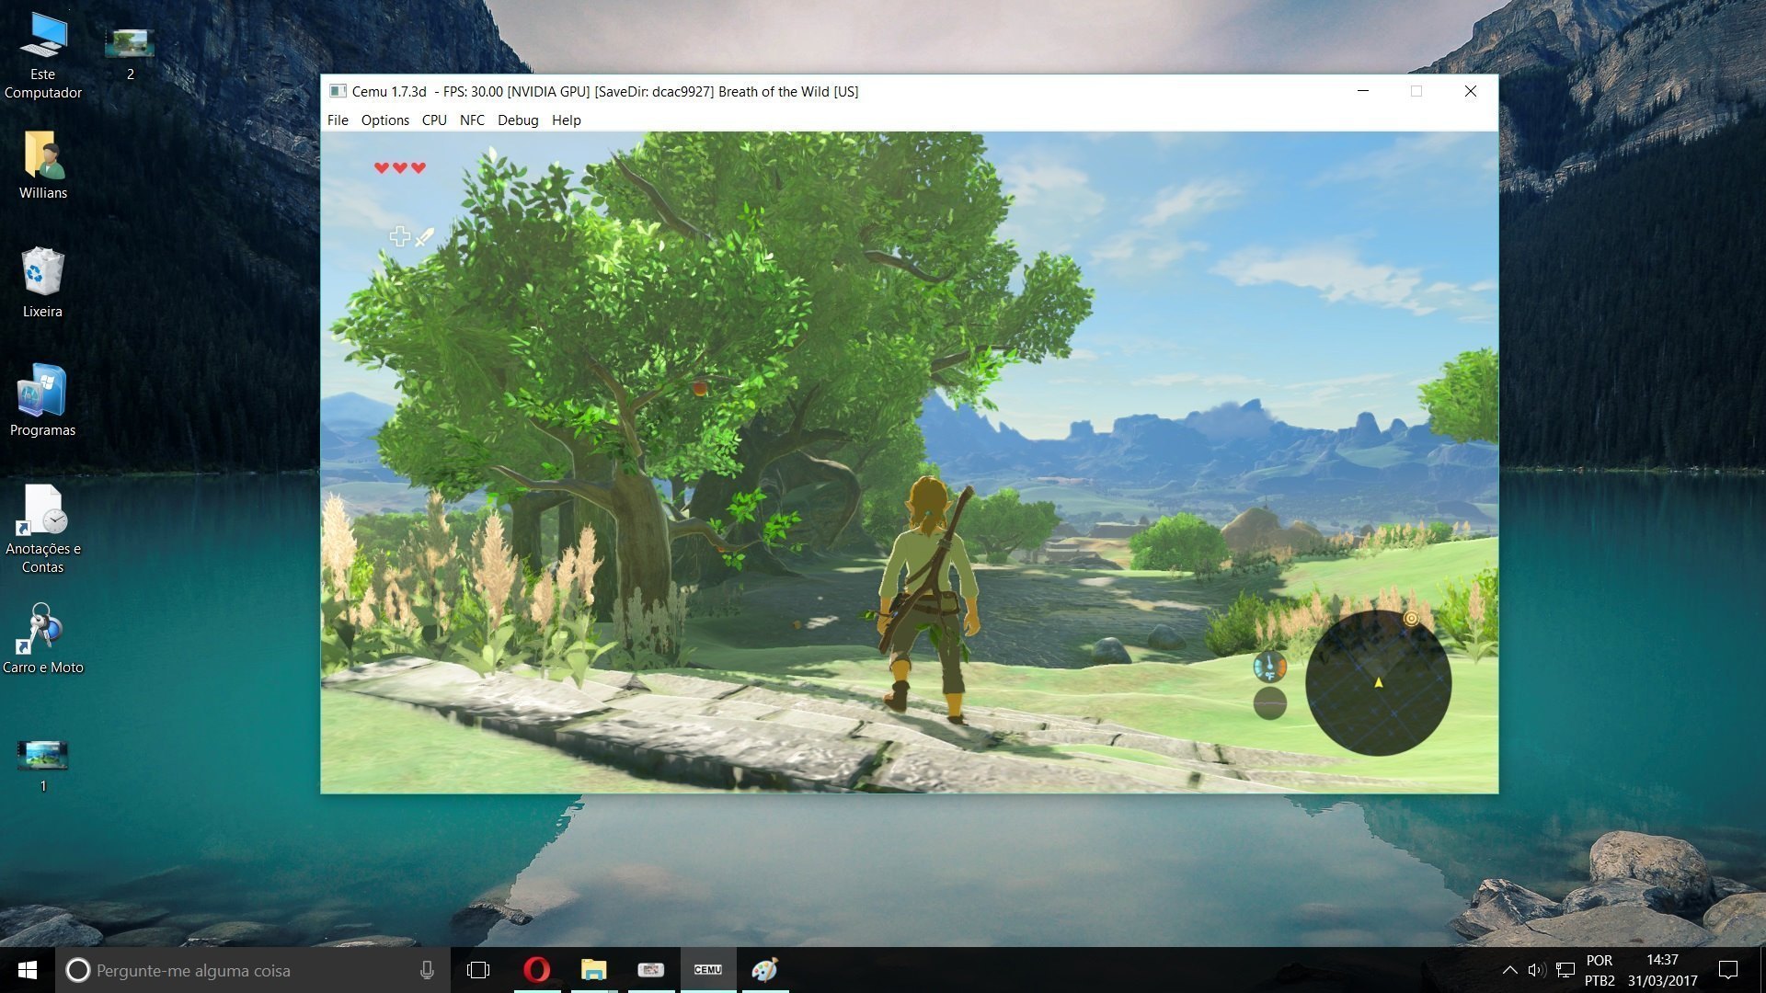Click the circular minimap in the game

1378,683
